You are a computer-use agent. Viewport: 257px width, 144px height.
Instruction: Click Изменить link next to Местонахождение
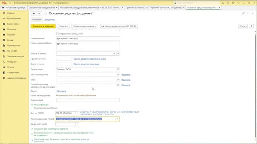click(126, 75)
